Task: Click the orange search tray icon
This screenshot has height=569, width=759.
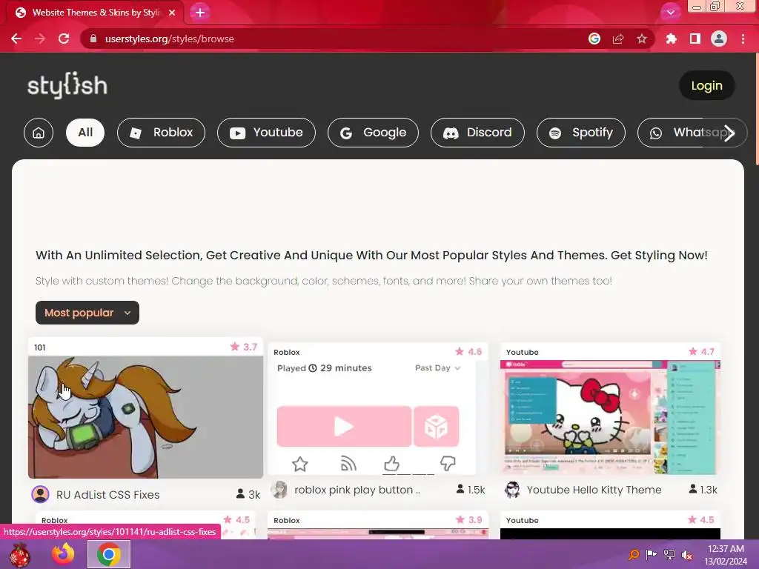Action: pyautogui.click(x=634, y=554)
